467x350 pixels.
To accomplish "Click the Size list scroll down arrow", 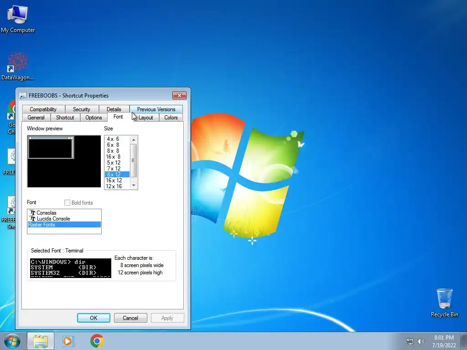I will (134, 185).
